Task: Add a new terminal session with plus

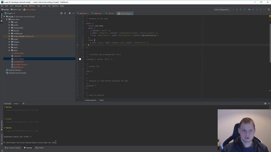Action: [x=24, y=103]
